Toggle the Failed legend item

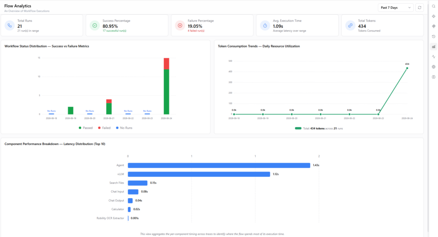[x=104, y=128]
